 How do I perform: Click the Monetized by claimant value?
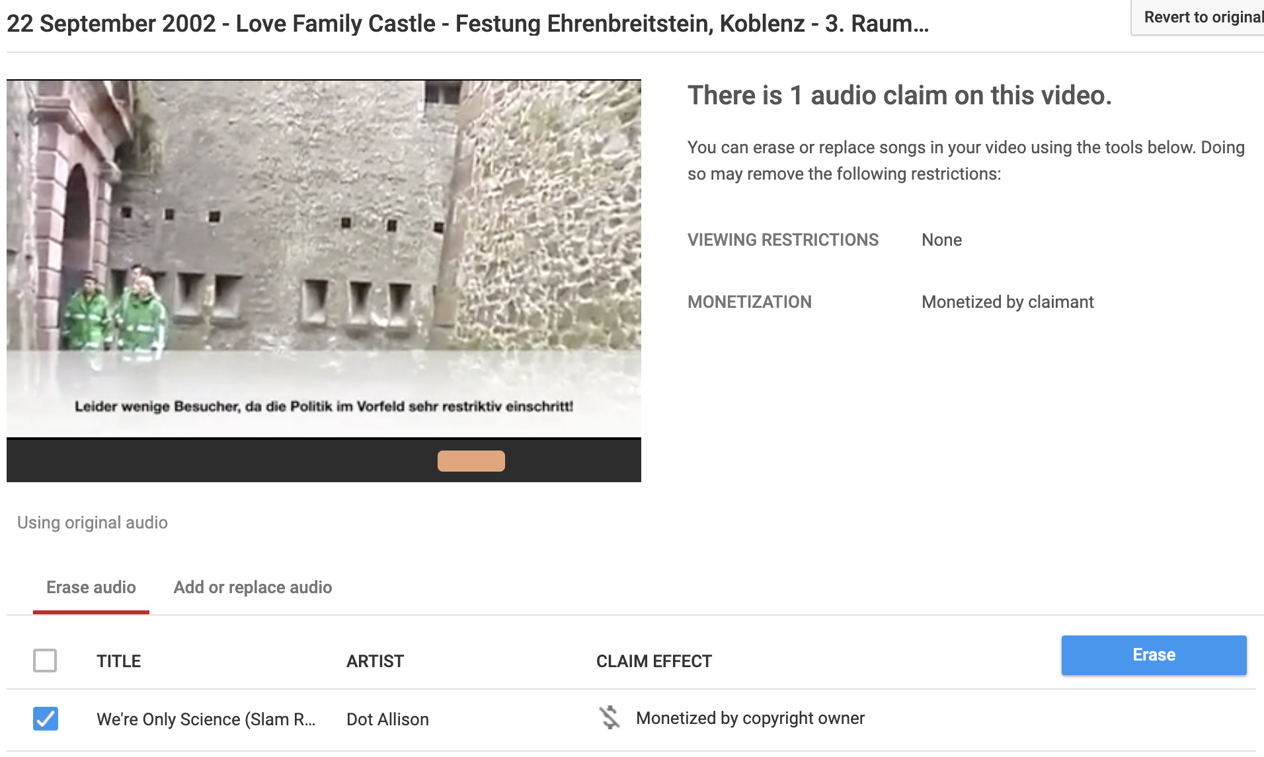coord(1007,302)
